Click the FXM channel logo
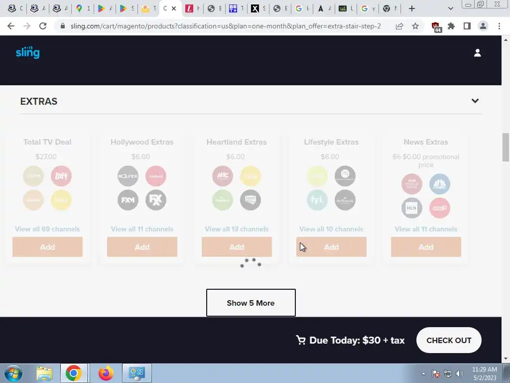This screenshot has width=510, height=383. tap(128, 200)
